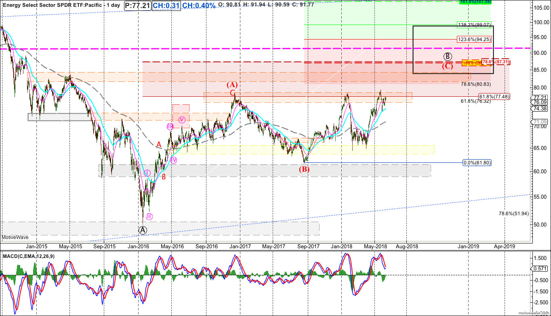The height and width of the screenshot is (316, 551).
Task: Click the red 78.6%(87.31) label
Action: click(495, 62)
